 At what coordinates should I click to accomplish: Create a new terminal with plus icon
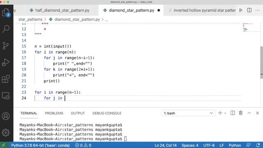[x=220, y=113]
